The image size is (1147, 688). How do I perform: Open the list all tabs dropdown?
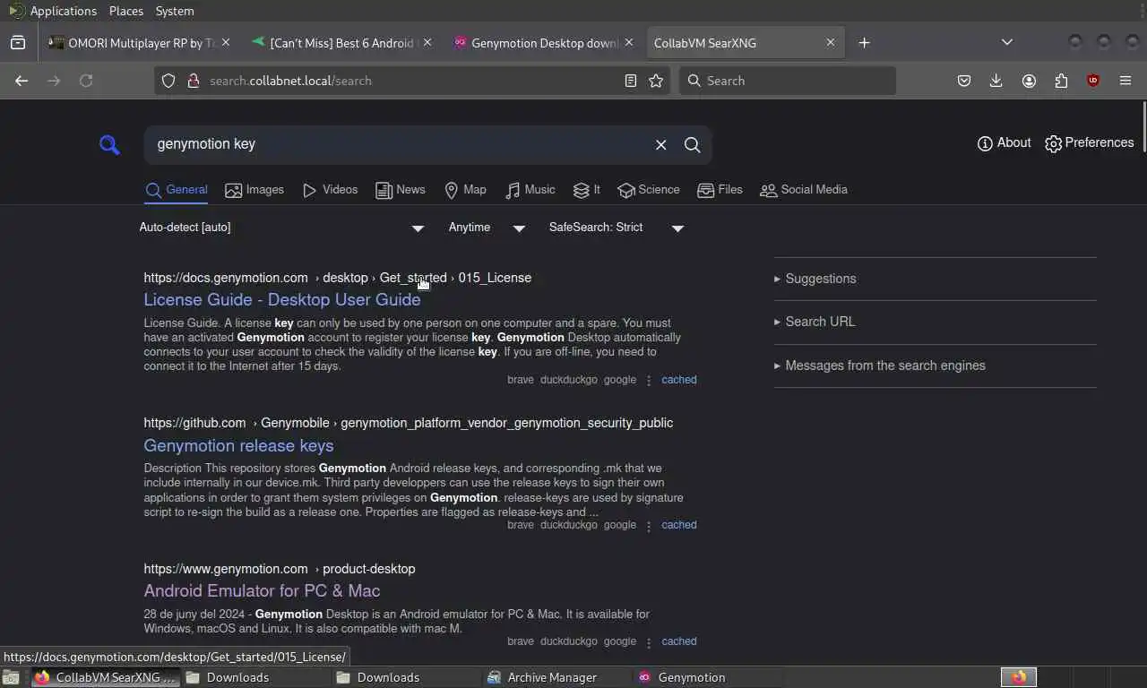click(1007, 42)
